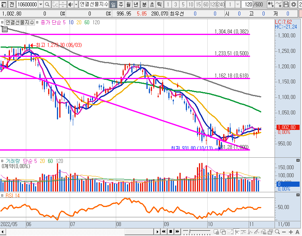The height and width of the screenshot is (236, 302).
Task: Toggle the 일 (daily) period button
Action: pyautogui.click(x=113, y=4)
